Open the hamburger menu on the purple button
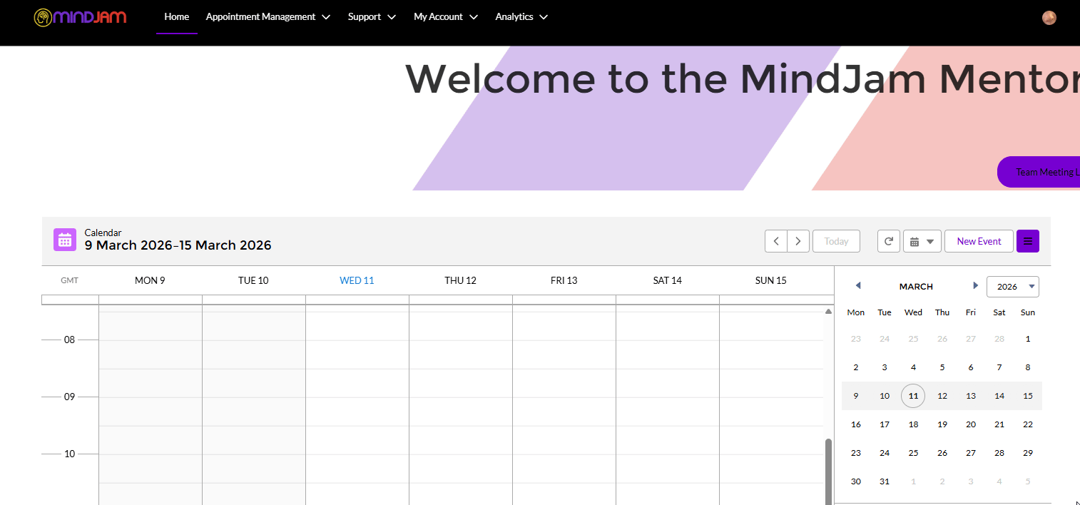The height and width of the screenshot is (505, 1080). (1028, 241)
